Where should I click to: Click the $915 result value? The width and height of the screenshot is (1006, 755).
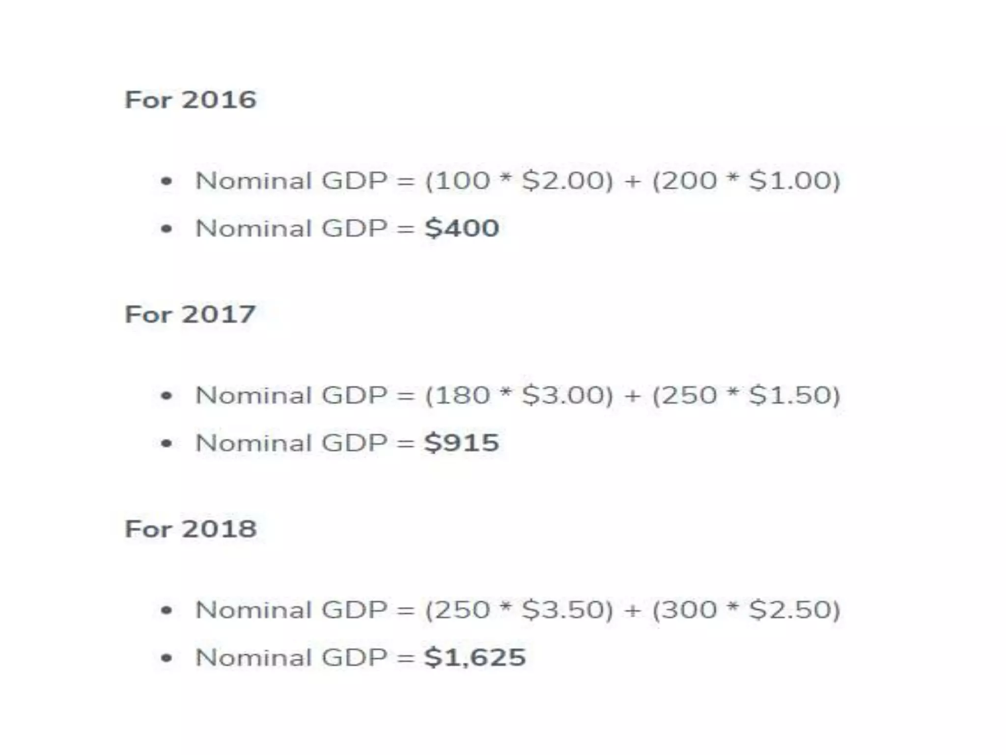[x=462, y=443]
